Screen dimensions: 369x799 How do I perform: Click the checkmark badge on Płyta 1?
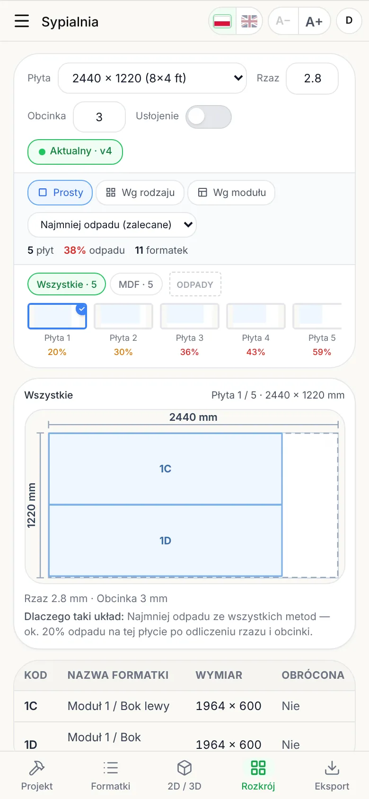[x=82, y=309]
